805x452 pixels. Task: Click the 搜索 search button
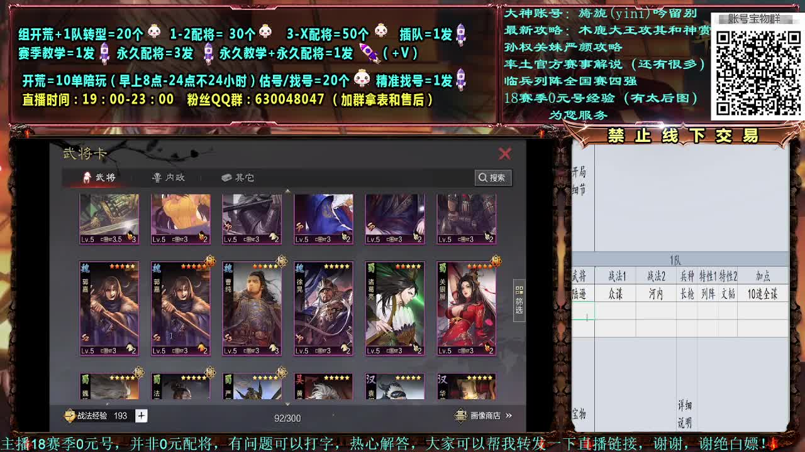(492, 178)
